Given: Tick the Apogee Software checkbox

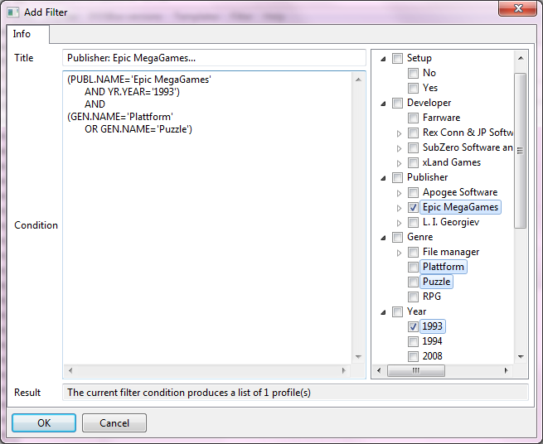Looking at the screenshot, I should coord(413,192).
